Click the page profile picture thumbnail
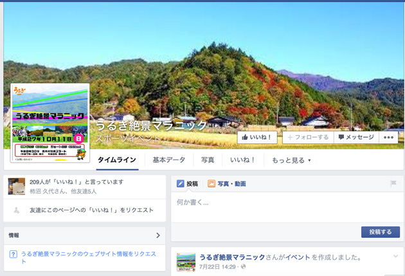Image resolution: width=405 pixels, height=276 pixels. click(x=50, y=123)
